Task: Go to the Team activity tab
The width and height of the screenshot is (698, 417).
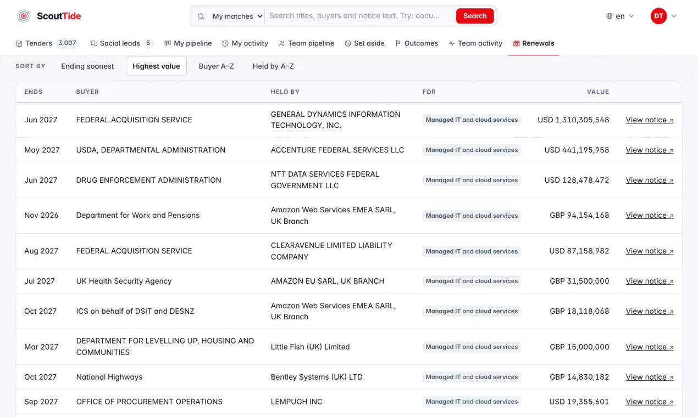Action: coord(475,43)
